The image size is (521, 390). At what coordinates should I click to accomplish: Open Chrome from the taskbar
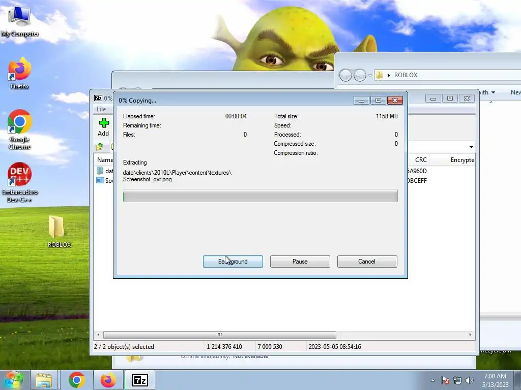pyautogui.click(x=77, y=380)
